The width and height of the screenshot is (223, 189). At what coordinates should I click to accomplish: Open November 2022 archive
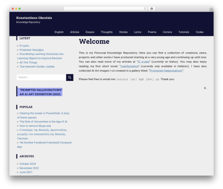coord(29,168)
